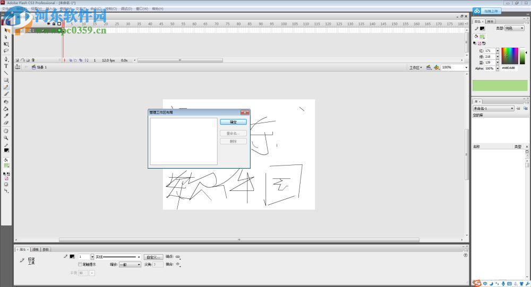The height and width of the screenshot is (287, 531).
Task: Switch to the Filters tab
Action: tap(36, 249)
